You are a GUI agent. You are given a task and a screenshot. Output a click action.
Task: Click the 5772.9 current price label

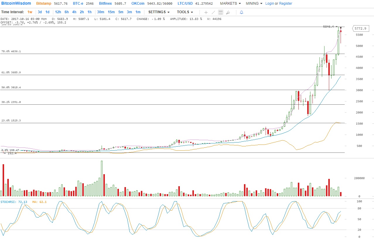tap(360, 28)
